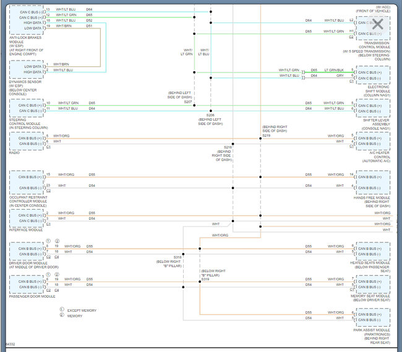Click the A/C HEATER CONTROL label
The height and width of the screenshot is (352, 402).
[380, 155]
